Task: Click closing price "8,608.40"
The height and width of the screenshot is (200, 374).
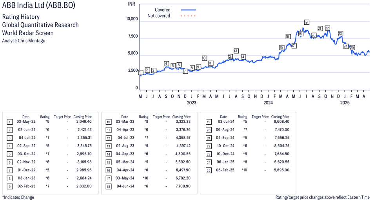Action: [x=282, y=122]
